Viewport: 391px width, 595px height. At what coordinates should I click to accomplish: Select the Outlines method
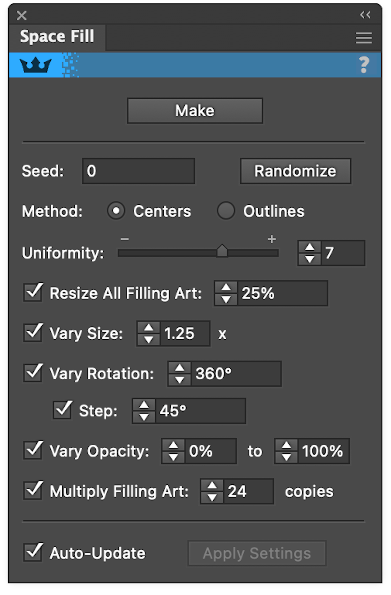[x=226, y=211]
